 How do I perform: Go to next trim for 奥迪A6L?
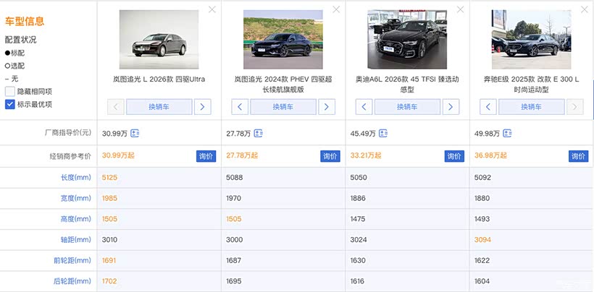[x=451, y=107]
